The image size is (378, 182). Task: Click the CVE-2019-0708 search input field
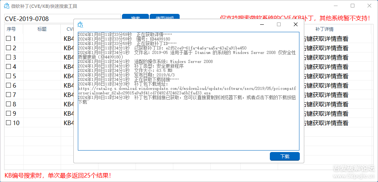[62, 19]
